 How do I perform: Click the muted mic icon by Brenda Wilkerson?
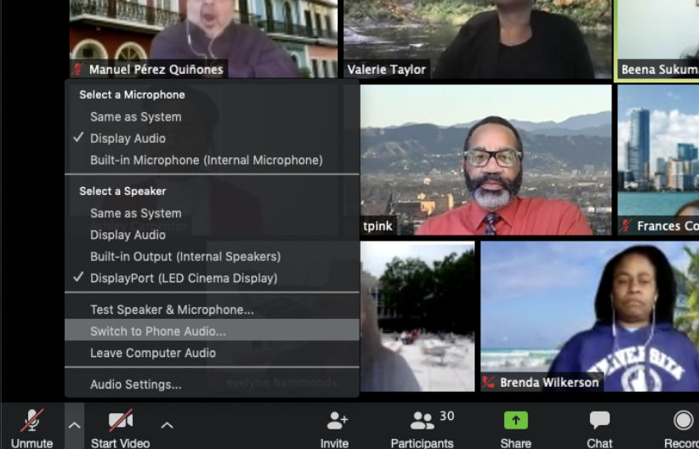[x=489, y=383]
